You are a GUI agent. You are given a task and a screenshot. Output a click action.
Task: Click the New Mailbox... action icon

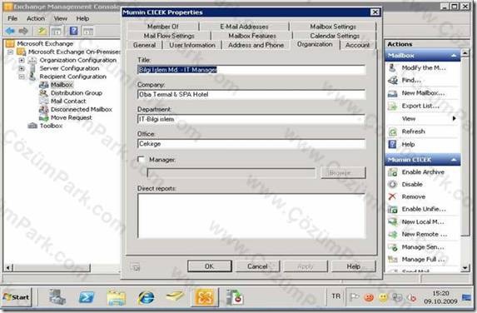click(392, 93)
